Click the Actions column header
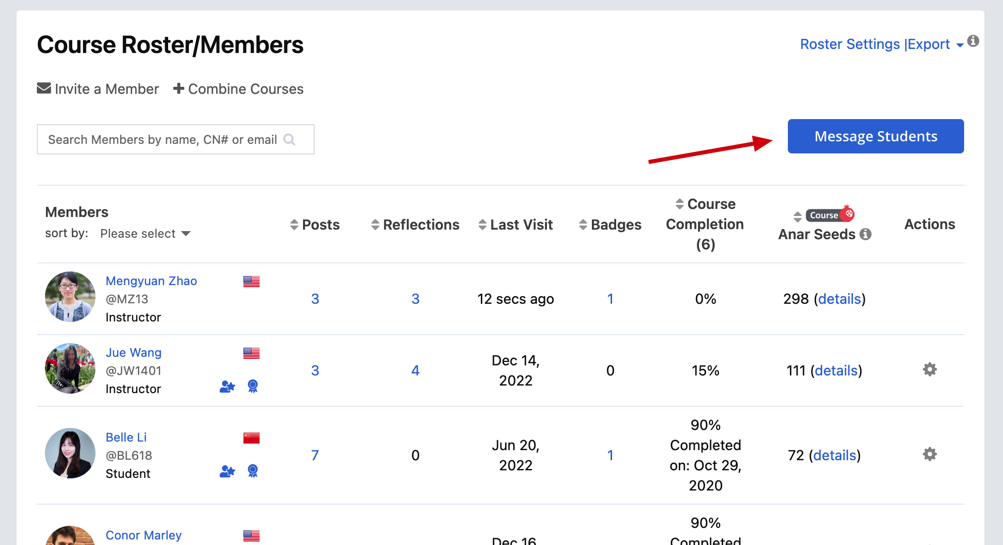 coord(930,224)
